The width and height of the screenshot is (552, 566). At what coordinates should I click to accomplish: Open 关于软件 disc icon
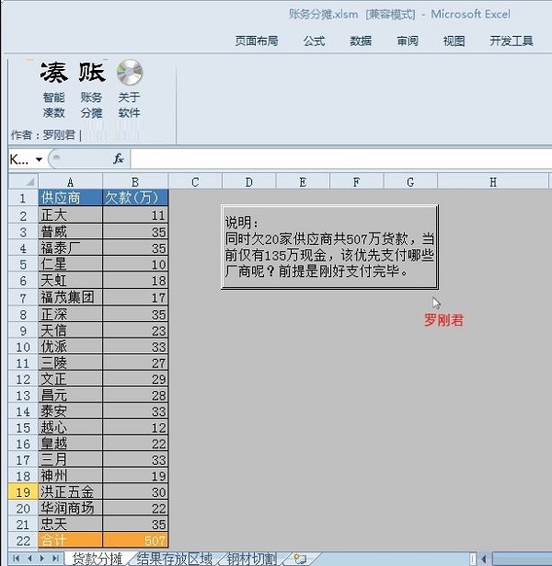[130, 72]
